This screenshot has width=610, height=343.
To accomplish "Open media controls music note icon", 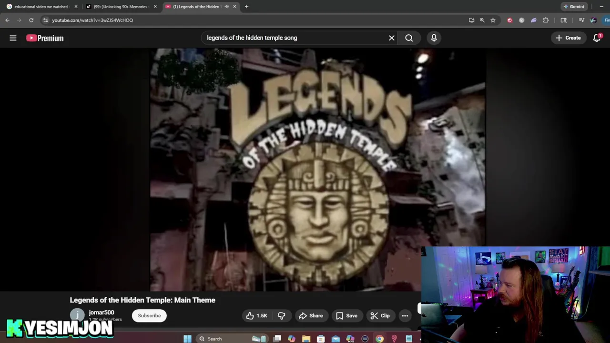I will point(581,20).
